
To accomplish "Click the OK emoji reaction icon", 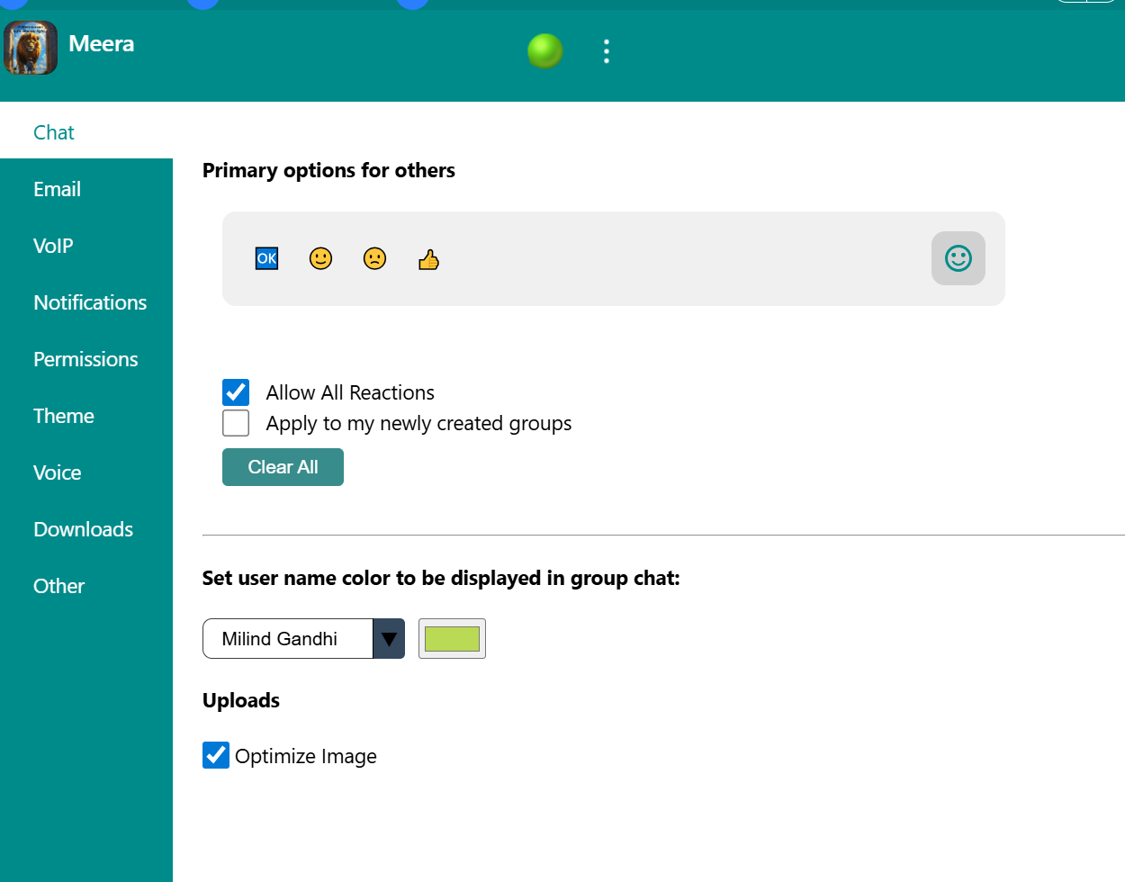I will click(x=266, y=258).
